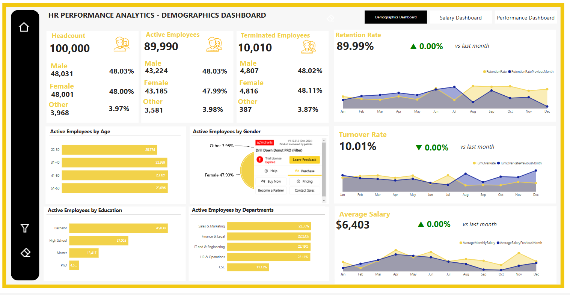Click the Contact Sales button

click(305, 191)
